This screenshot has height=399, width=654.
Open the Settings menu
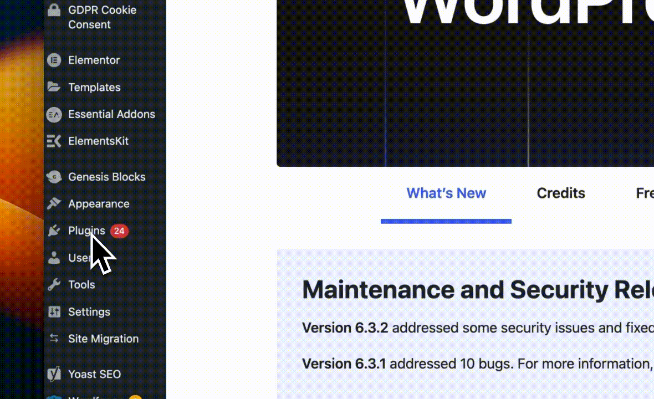point(89,312)
